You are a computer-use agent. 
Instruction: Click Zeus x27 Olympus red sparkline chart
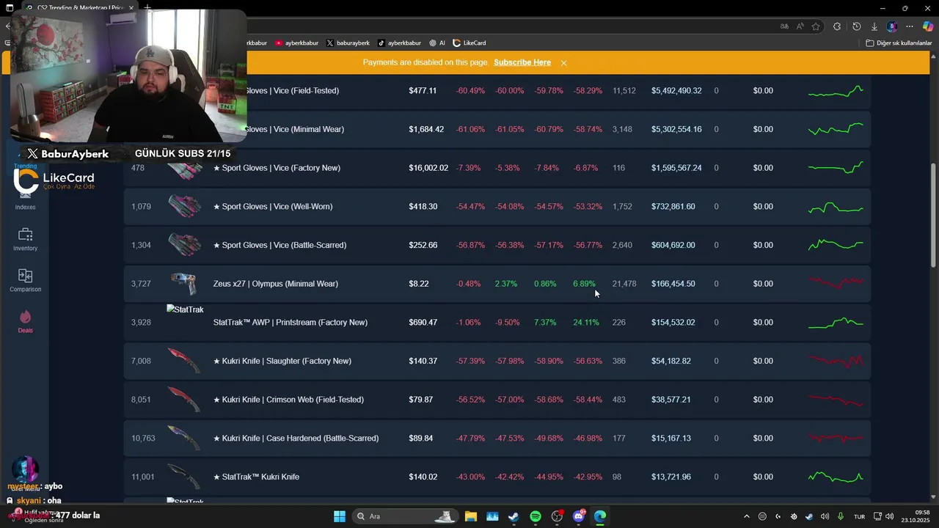[x=836, y=282]
